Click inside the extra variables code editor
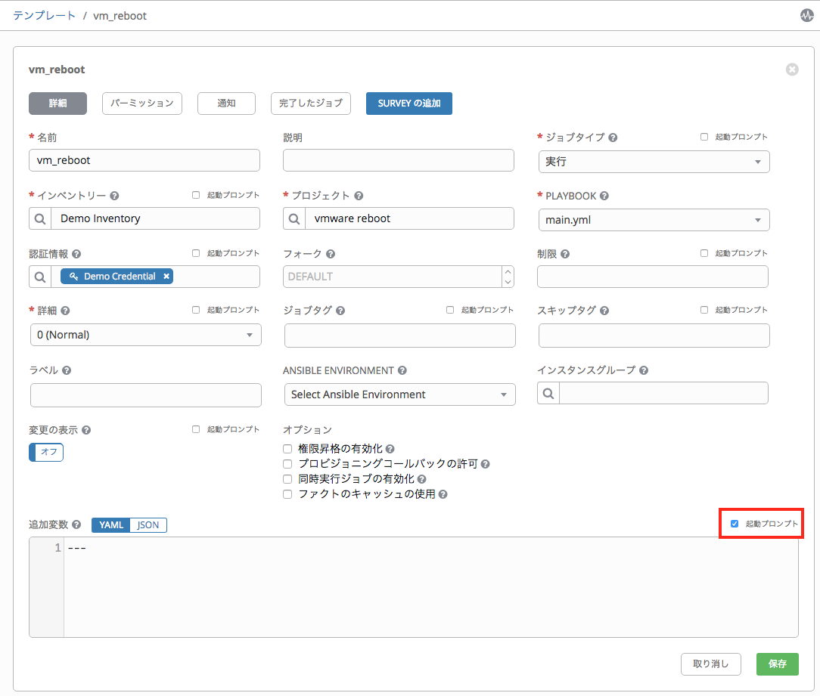Screen dimensions: 820x696 click(431, 587)
